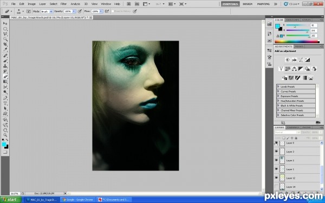Toggle visibility of Layer 9
The image size is (325, 203).
(276, 143)
